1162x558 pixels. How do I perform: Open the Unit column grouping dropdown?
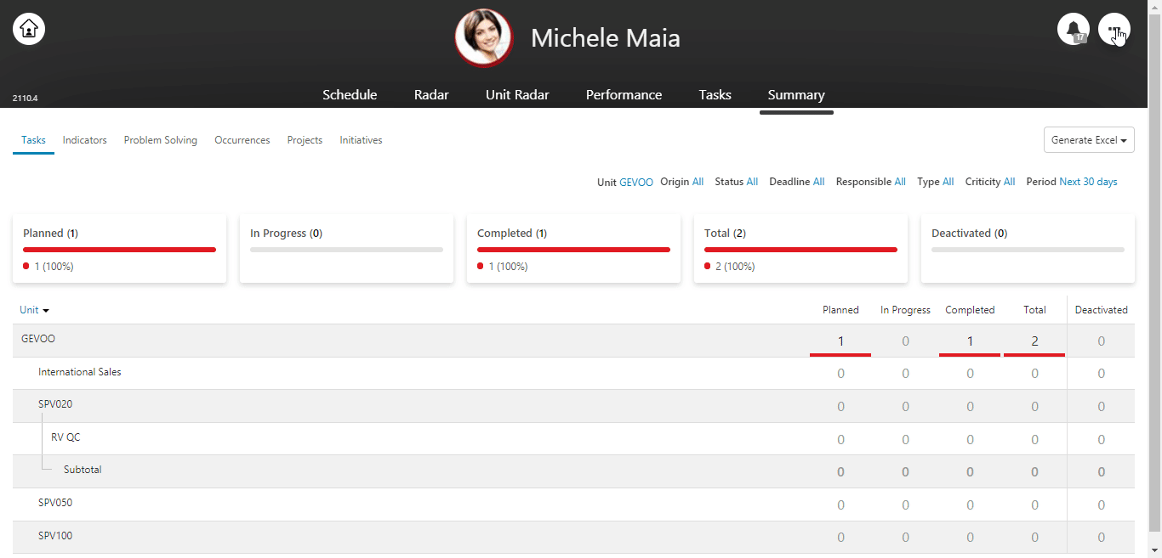34,311
